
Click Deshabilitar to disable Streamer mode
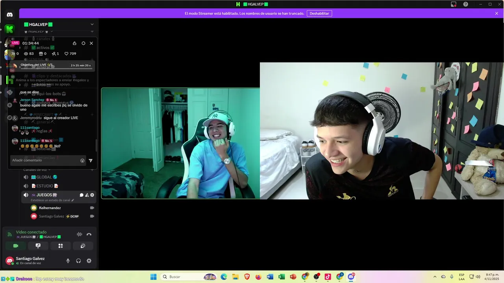click(x=319, y=13)
